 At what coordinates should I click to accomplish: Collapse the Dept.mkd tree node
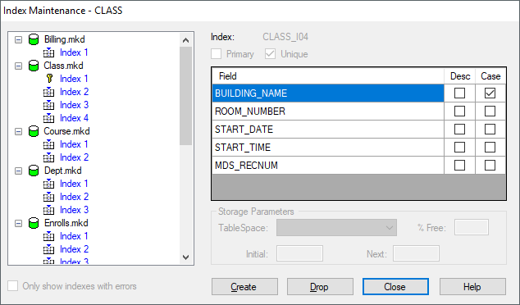pyautogui.click(x=19, y=171)
